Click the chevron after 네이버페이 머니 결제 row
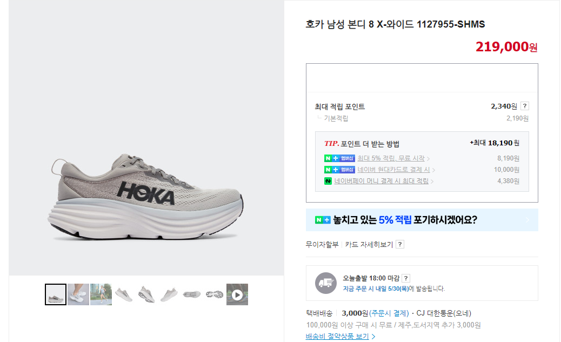This screenshot has height=342, width=561. click(x=431, y=181)
